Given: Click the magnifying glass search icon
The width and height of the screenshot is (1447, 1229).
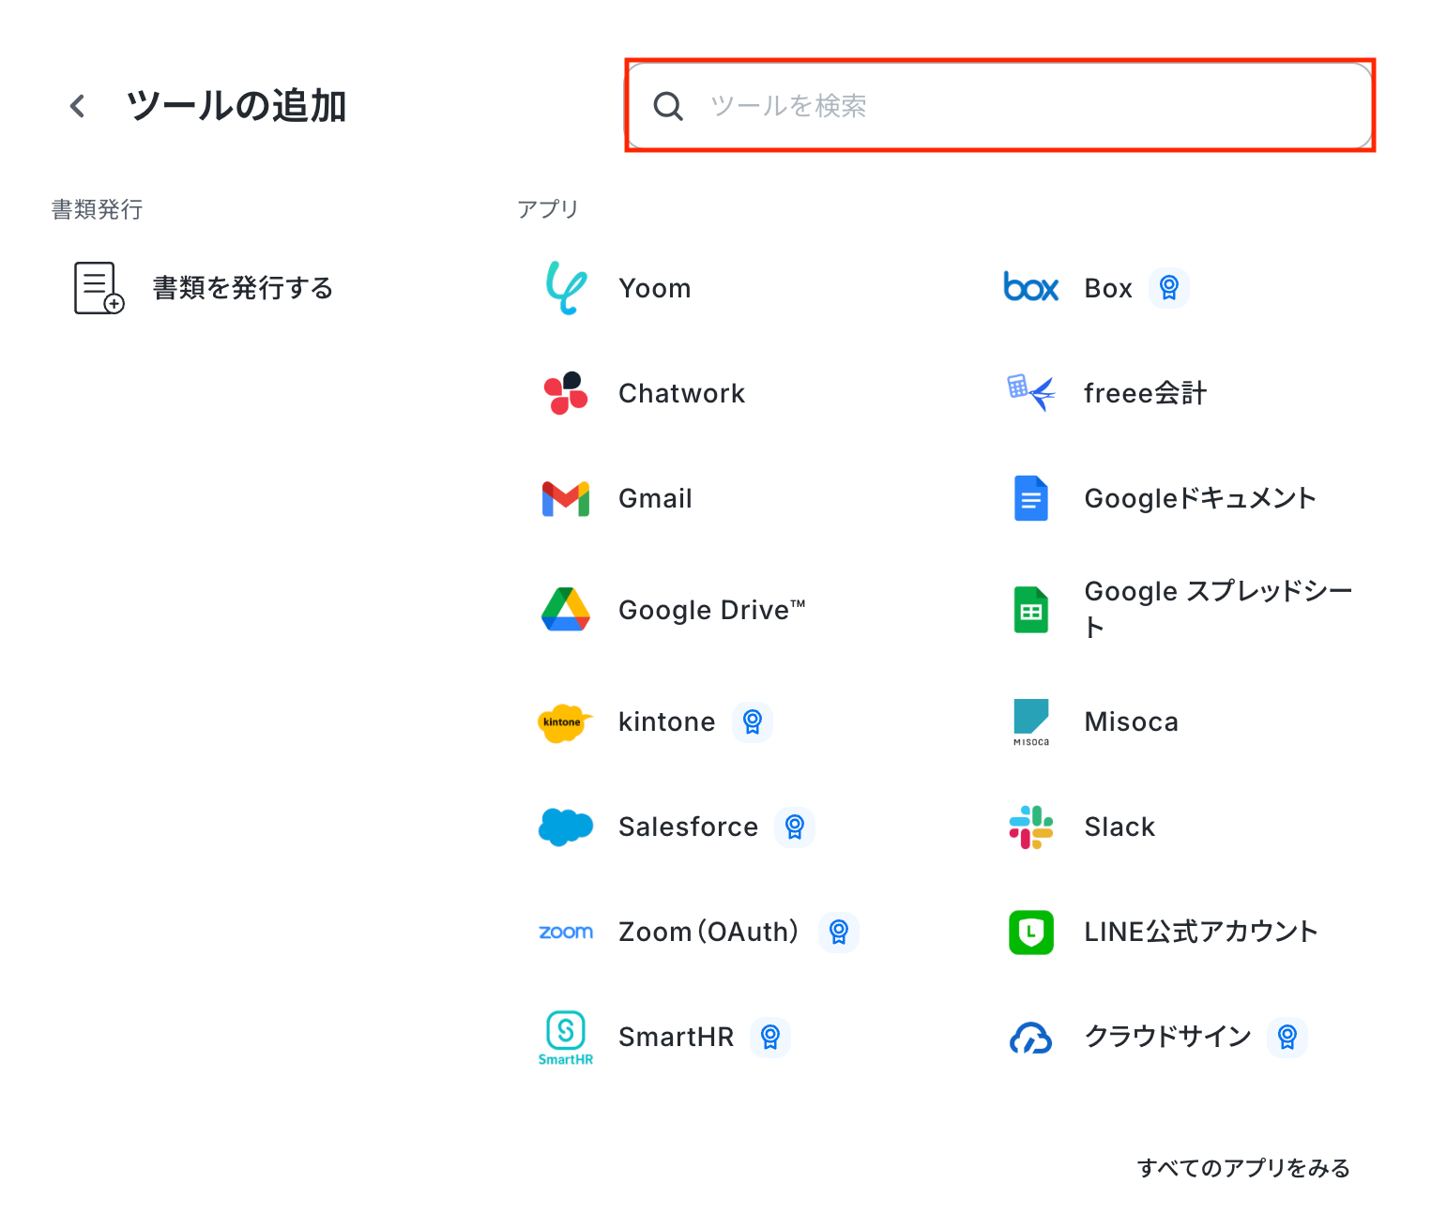Looking at the screenshot, I should point(668,106).
